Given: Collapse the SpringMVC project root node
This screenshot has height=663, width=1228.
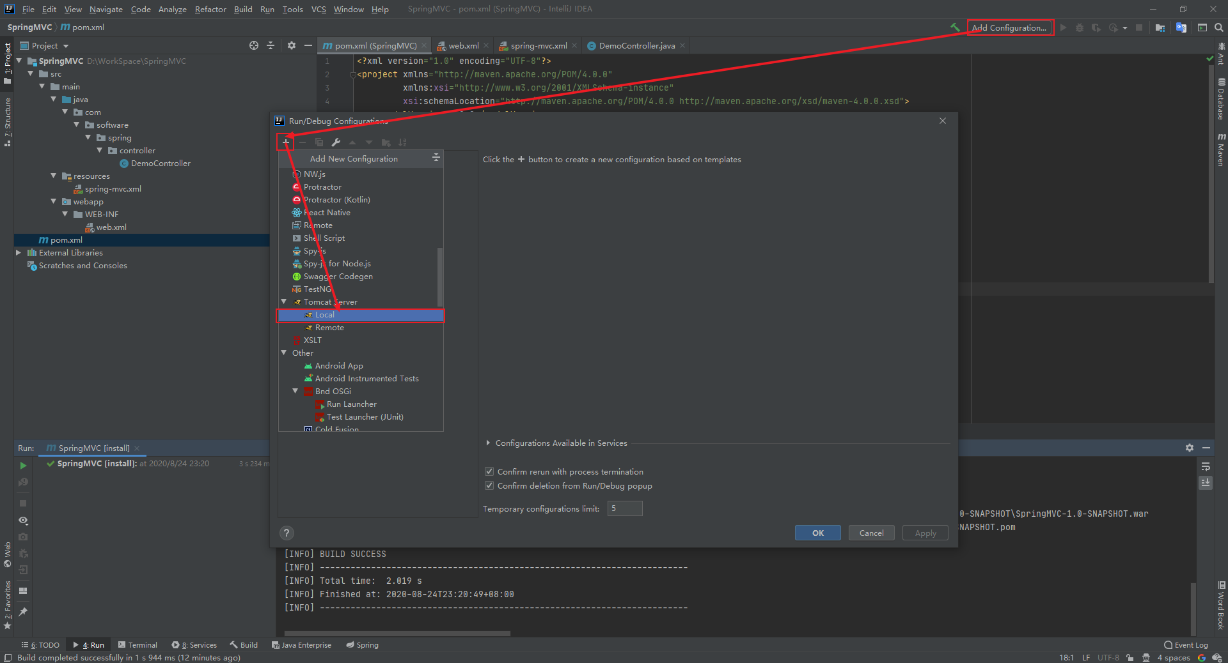Looking at the screenshot, I should click(x=19, y=61).
